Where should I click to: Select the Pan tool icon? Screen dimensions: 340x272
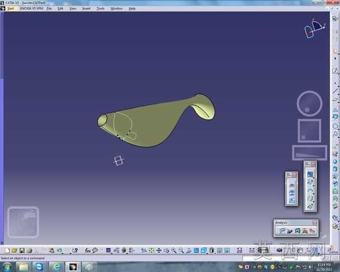tap(159, 251)
